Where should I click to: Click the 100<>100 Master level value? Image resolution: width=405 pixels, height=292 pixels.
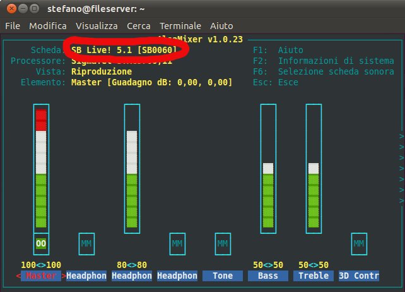tap(41, 265)
